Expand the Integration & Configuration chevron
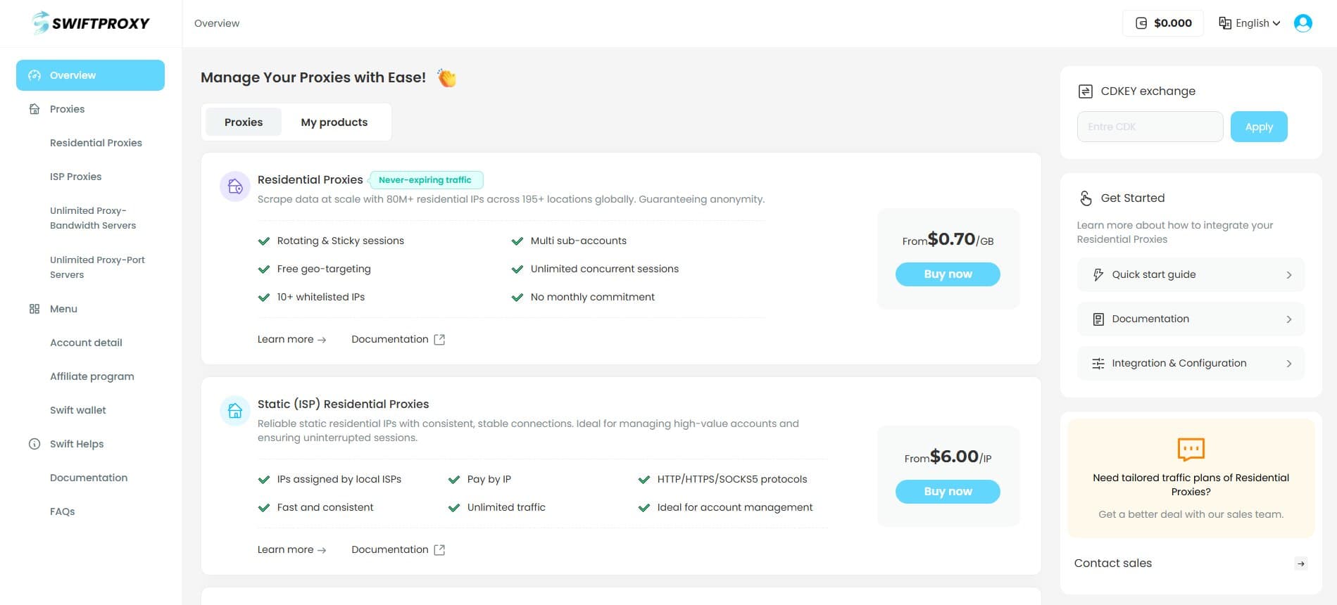The width and height of the screenshot is (1337, 605). click(1289, 364)
